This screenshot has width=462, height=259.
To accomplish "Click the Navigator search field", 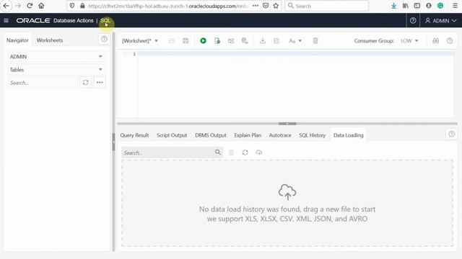I will point(43,83).
